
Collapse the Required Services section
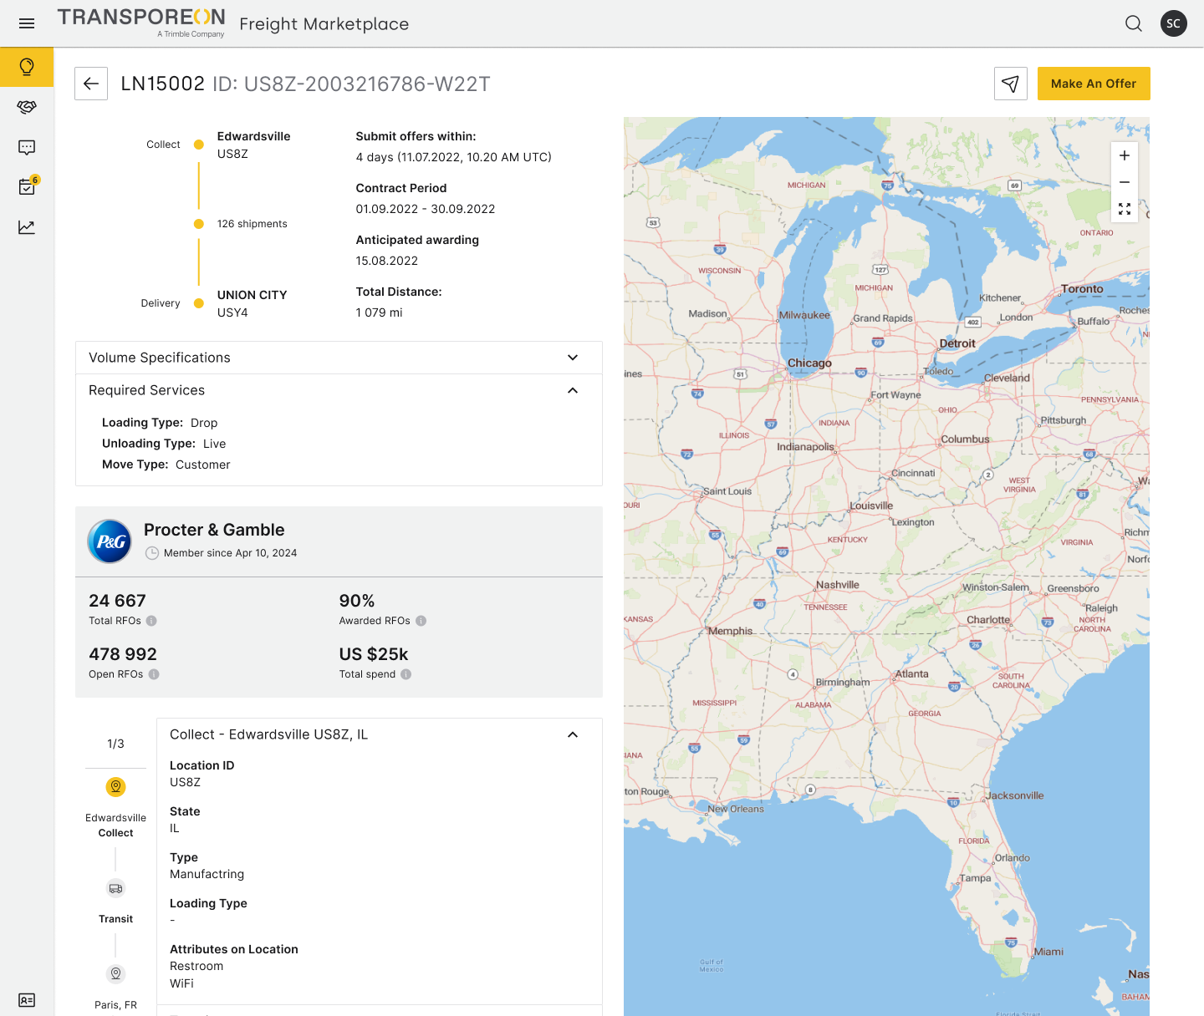pos(573,390)
